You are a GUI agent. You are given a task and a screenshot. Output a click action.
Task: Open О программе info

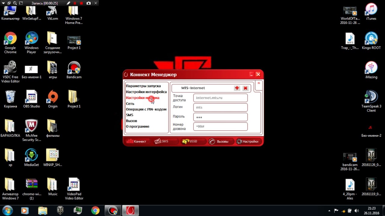[137, 126]
